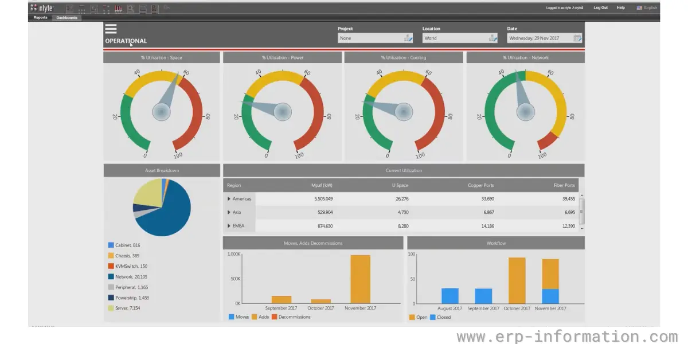
Task: Toggle the Decommissions legend entry
Action: [x=291, y=317]
